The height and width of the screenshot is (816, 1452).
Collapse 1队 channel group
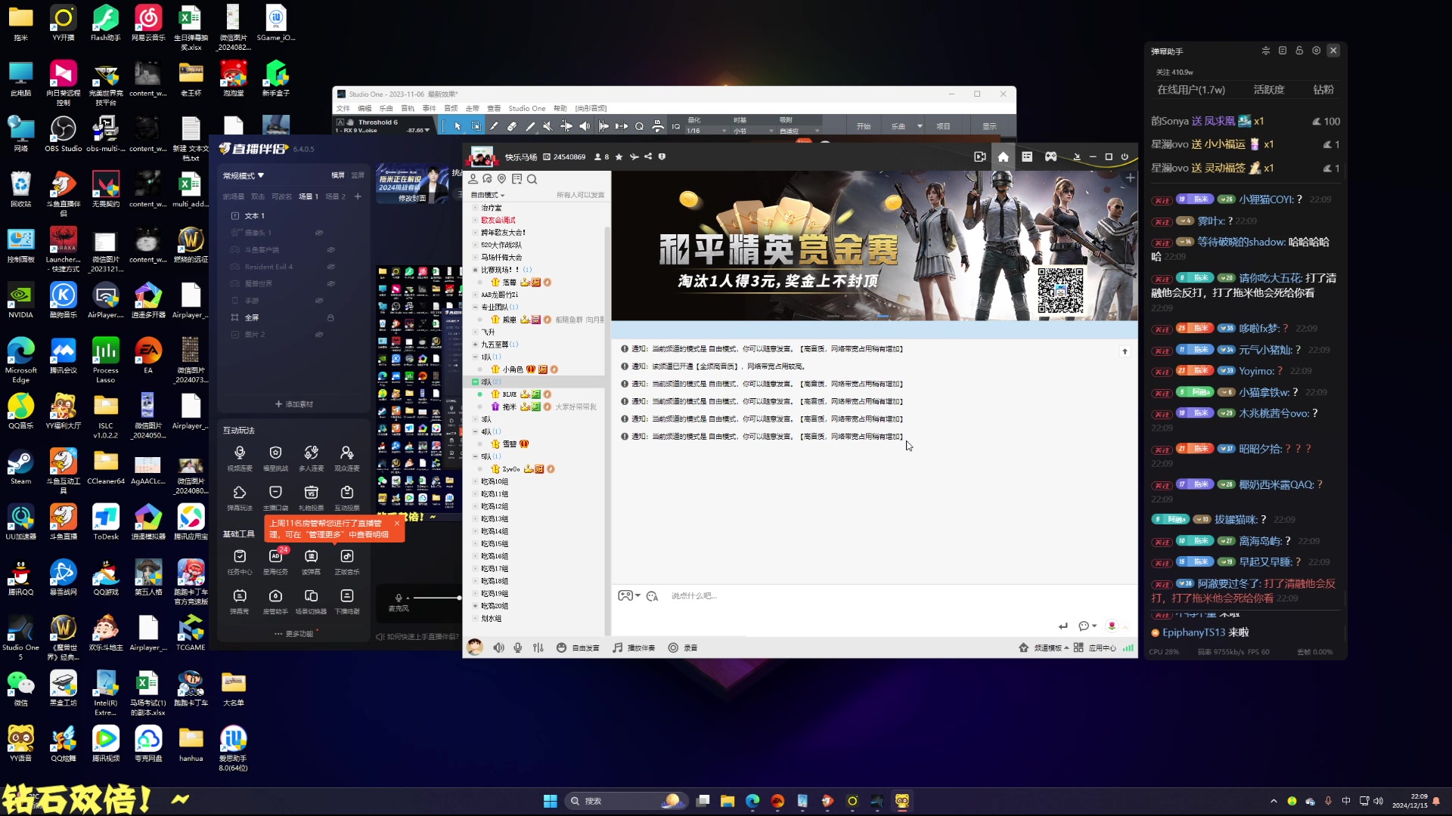[475, 357]
